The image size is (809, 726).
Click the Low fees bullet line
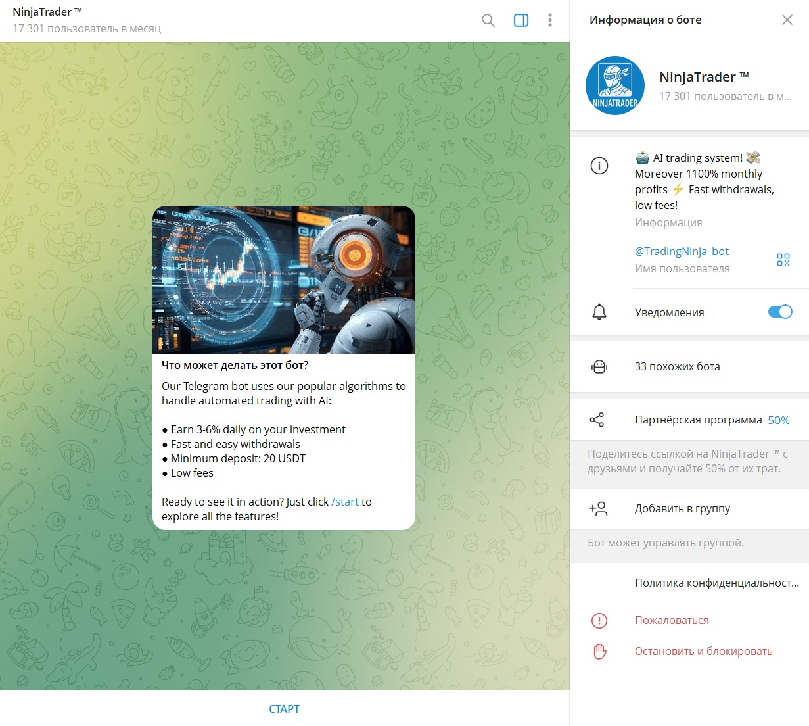click(x=187, y=473)
